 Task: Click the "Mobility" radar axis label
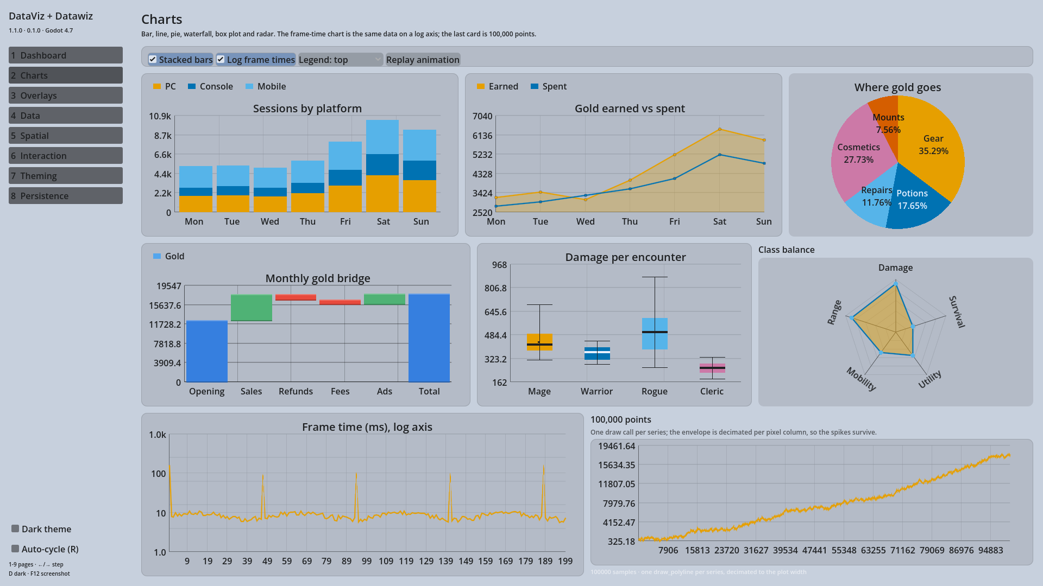click(862, 379)
